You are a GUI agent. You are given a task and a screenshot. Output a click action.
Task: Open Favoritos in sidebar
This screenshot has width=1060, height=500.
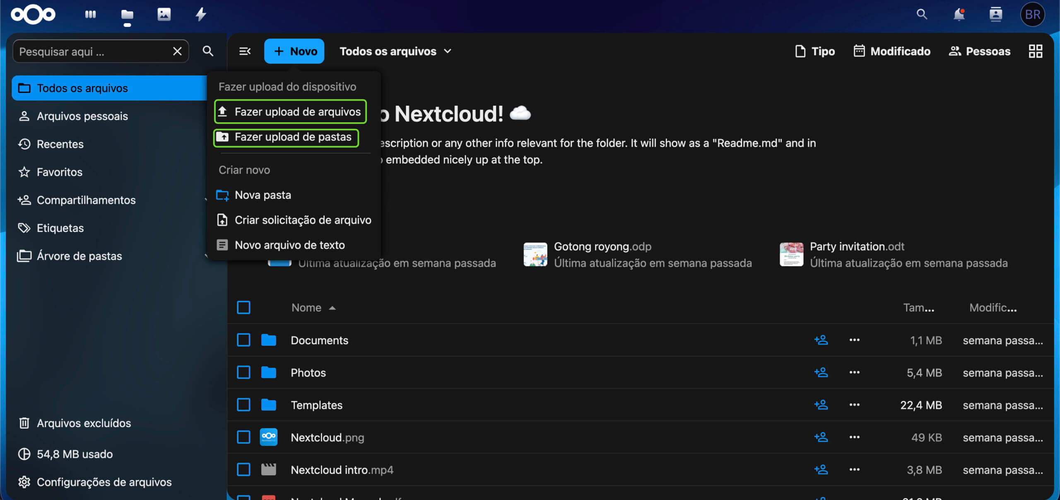109,172
